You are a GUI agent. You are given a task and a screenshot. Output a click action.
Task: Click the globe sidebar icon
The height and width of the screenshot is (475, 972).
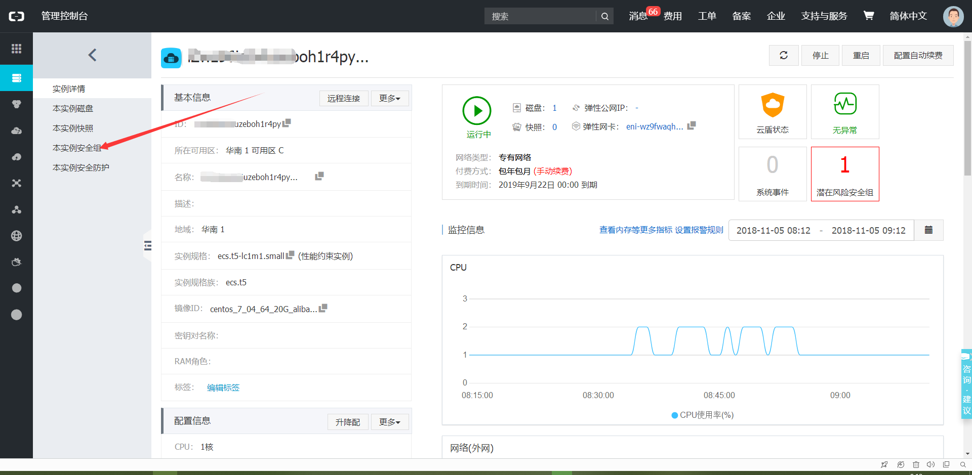click(16, 235)
